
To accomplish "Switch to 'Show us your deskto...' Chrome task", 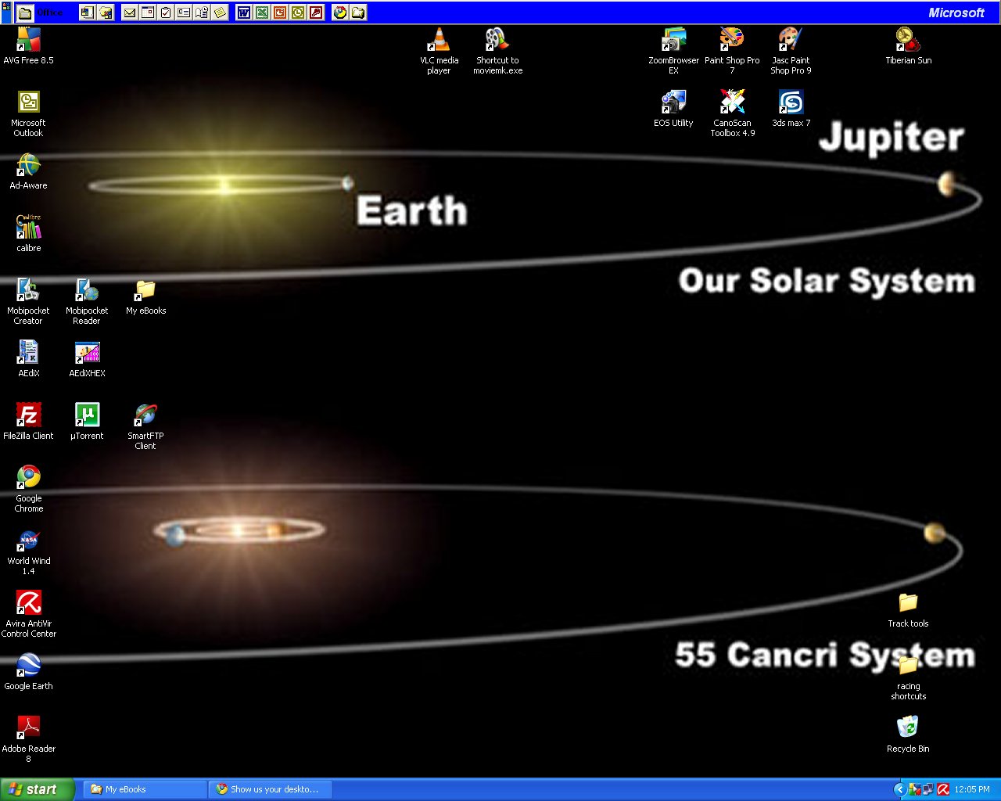I will point(270,789).
